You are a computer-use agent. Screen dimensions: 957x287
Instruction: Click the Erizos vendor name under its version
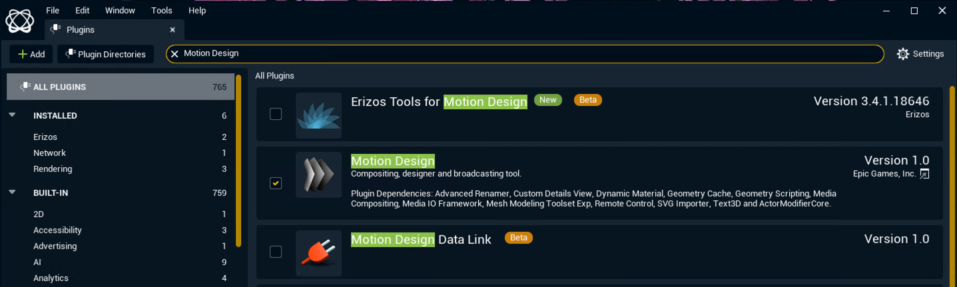tap(918, 115)
